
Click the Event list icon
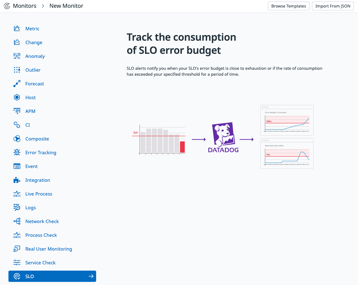(17, 166)
